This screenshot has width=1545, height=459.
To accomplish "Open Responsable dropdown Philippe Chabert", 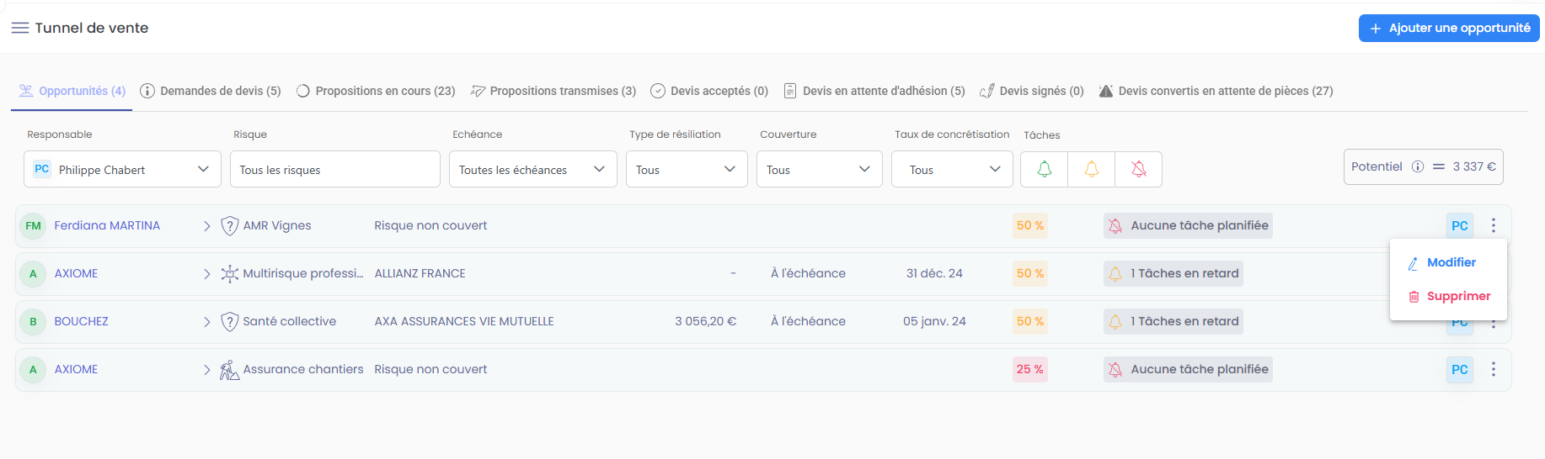I will (122, 169).
